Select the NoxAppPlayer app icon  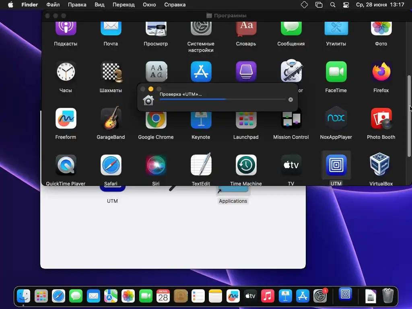tap(336, 118)
